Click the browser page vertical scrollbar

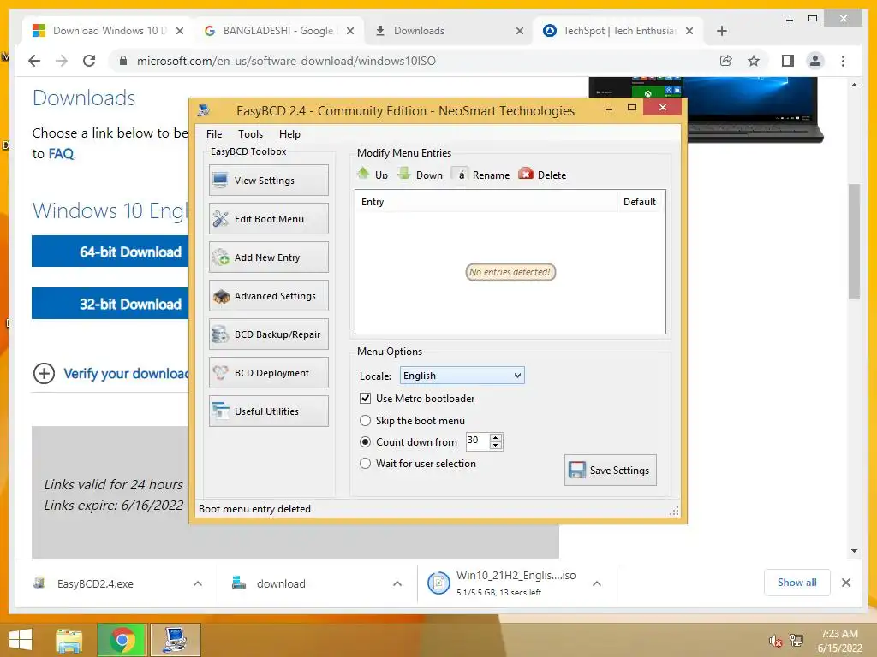coord(854,240)
